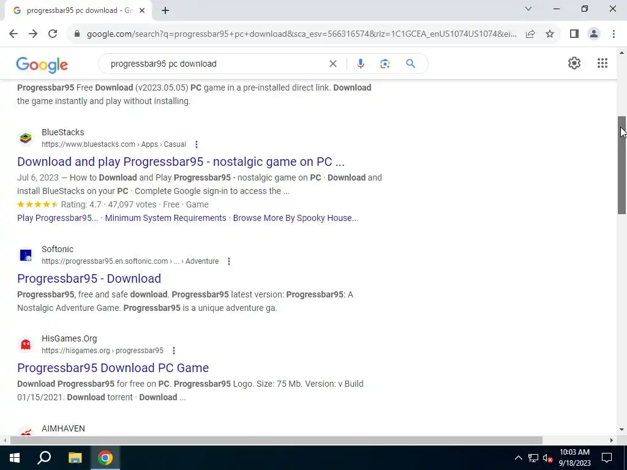Click the vertical scrollbar thumb
627x470 pixels.
coord(622,165)
